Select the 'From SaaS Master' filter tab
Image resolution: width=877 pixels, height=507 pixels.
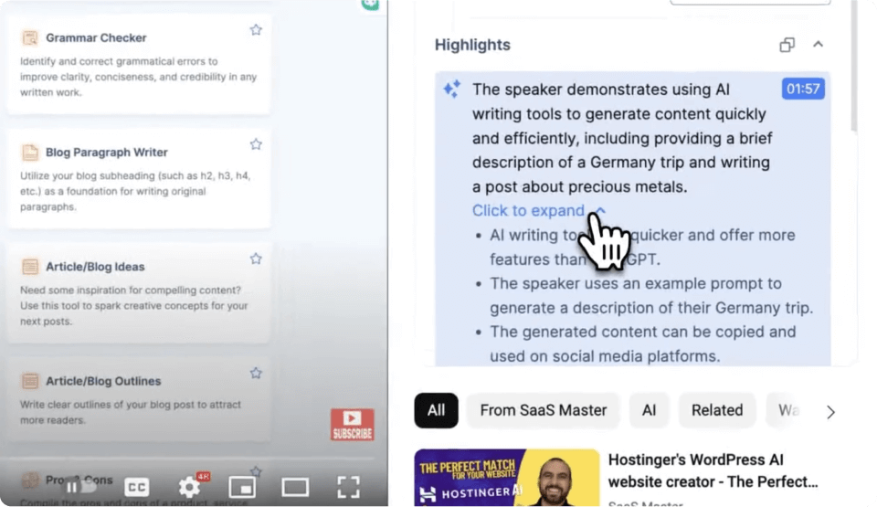pos(543,410)
